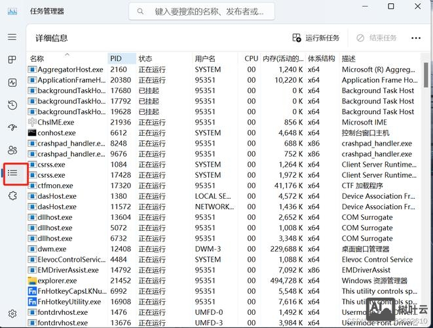Open the three-dot more options menu

click(x=416, y=38)
